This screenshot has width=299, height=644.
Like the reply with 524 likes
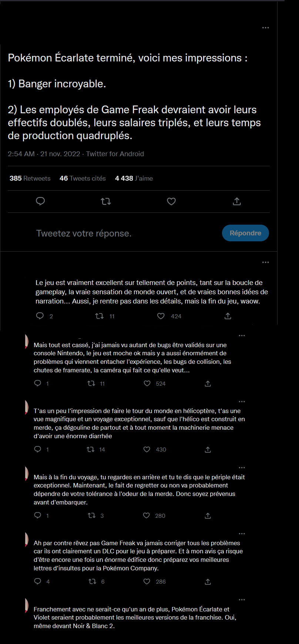pos(147,383)
